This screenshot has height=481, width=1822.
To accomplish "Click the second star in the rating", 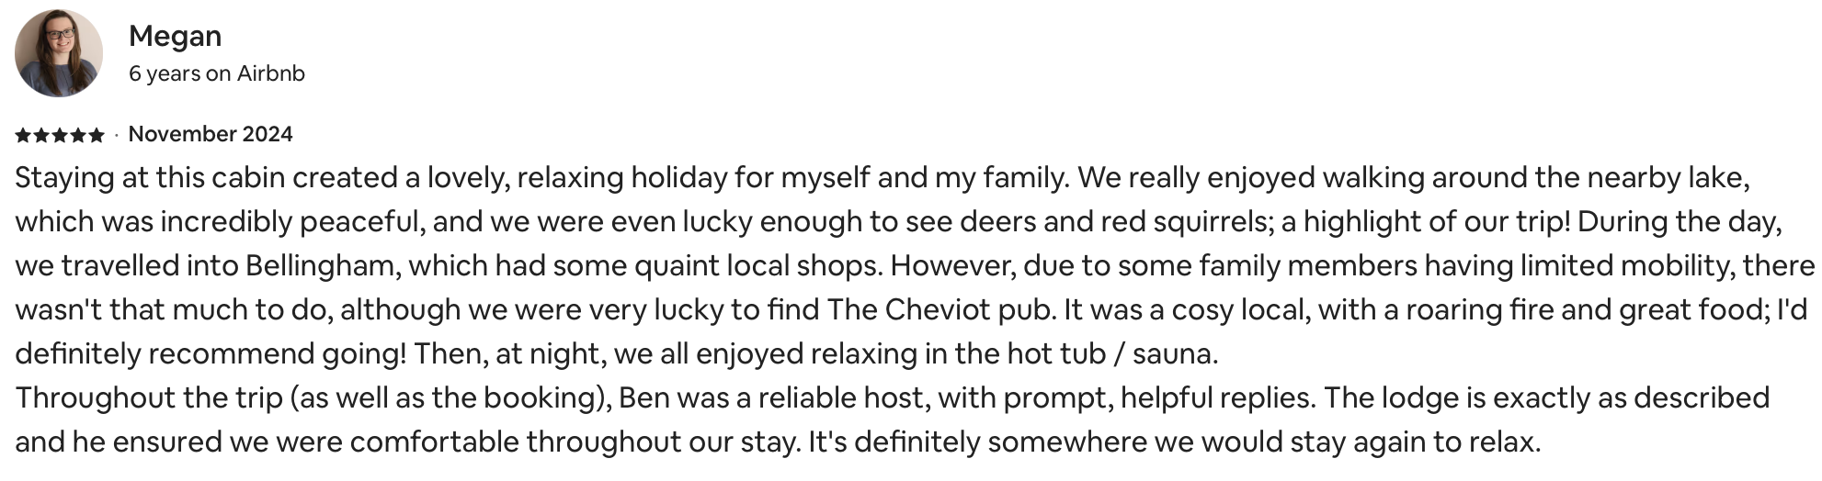I will click(x=41, y=135).
